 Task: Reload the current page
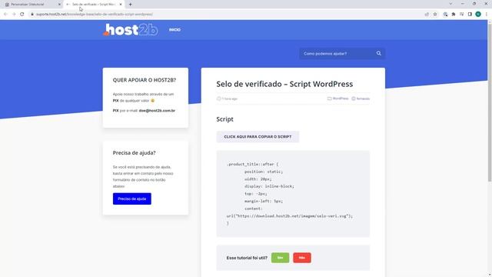click(22, 14)
